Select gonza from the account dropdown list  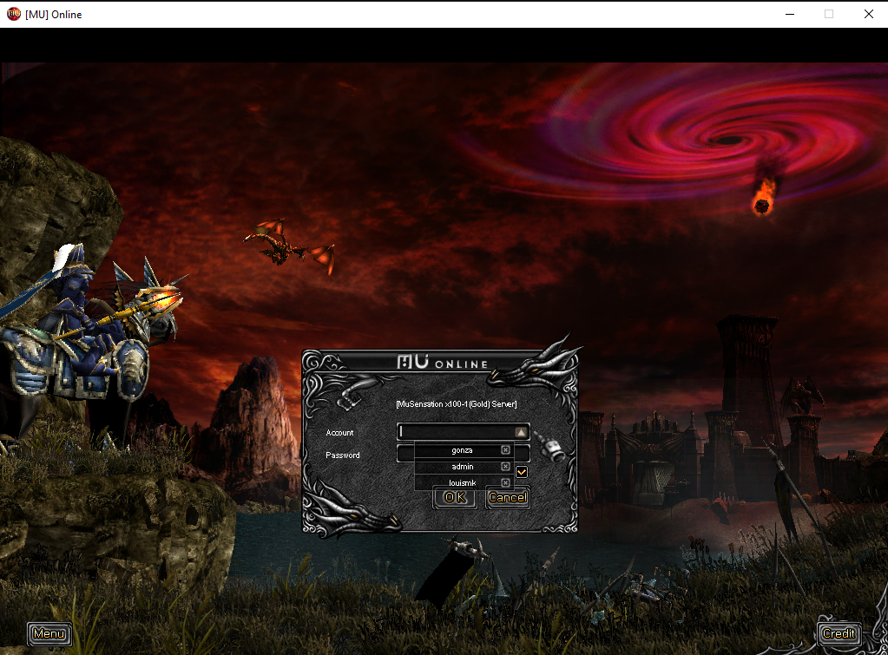coord(462,450)
